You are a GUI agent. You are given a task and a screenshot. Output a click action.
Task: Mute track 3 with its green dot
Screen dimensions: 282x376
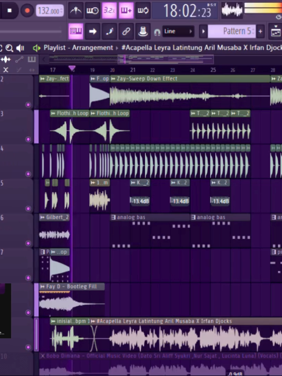(28, 139)
